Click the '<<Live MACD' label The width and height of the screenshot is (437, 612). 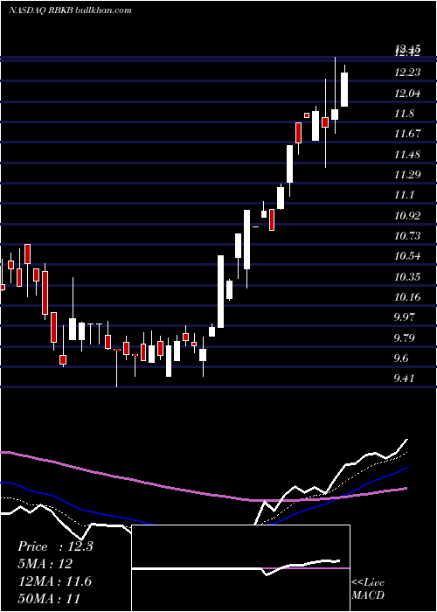[368, 589]
